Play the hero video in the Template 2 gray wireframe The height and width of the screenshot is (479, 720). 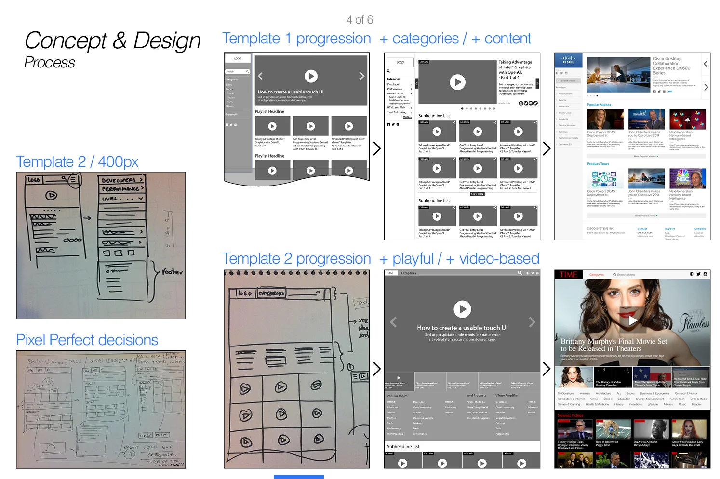462,309
